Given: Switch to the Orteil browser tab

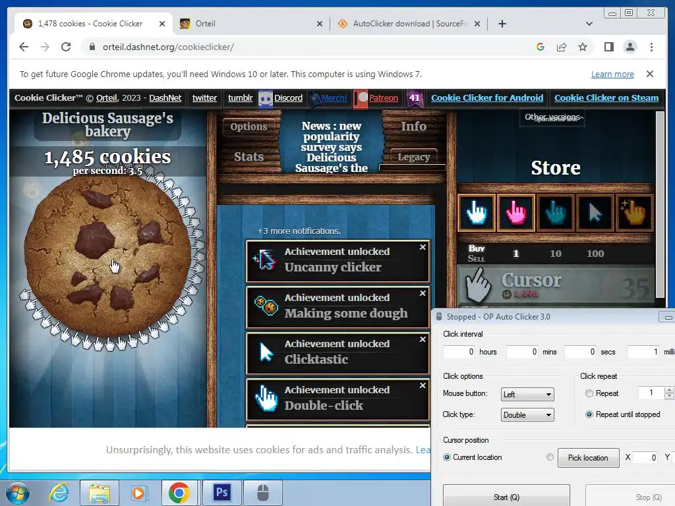Looking at the screenshot, I should pyautogui.click(x=251, y=24).
